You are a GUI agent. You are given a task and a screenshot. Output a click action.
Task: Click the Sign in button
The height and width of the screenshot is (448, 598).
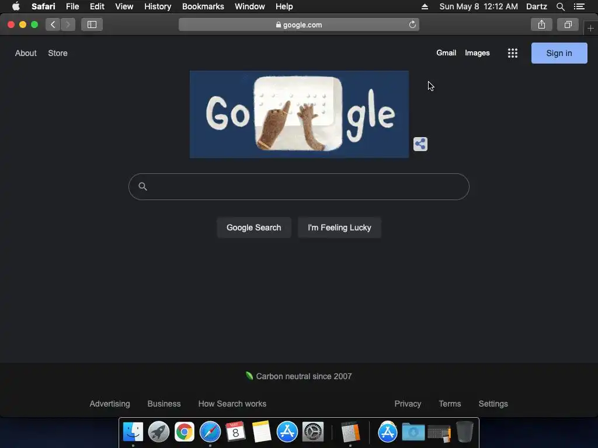559,53
